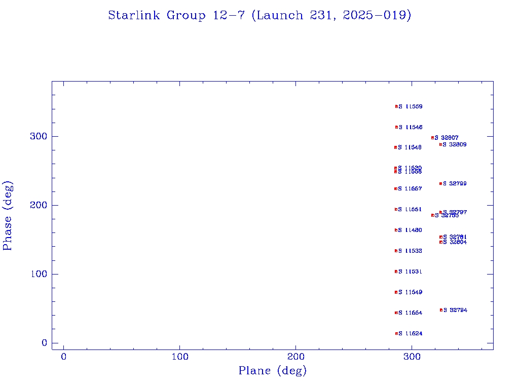Screen dimensions: 519x389
Task: Click the satellite label S 11559
Action: [411, 106]
